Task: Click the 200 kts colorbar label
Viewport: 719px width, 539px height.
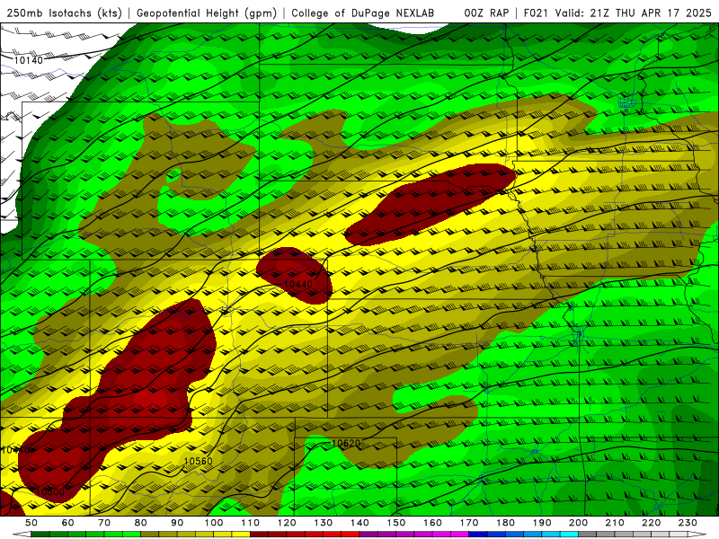Action: coord(579,523)
